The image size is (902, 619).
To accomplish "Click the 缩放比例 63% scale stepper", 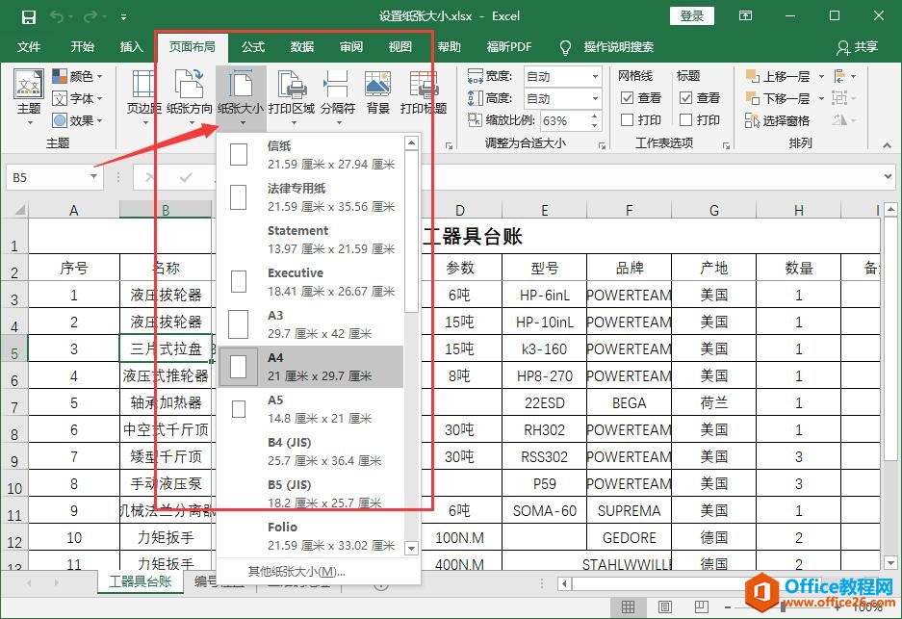I will point(594,120).
